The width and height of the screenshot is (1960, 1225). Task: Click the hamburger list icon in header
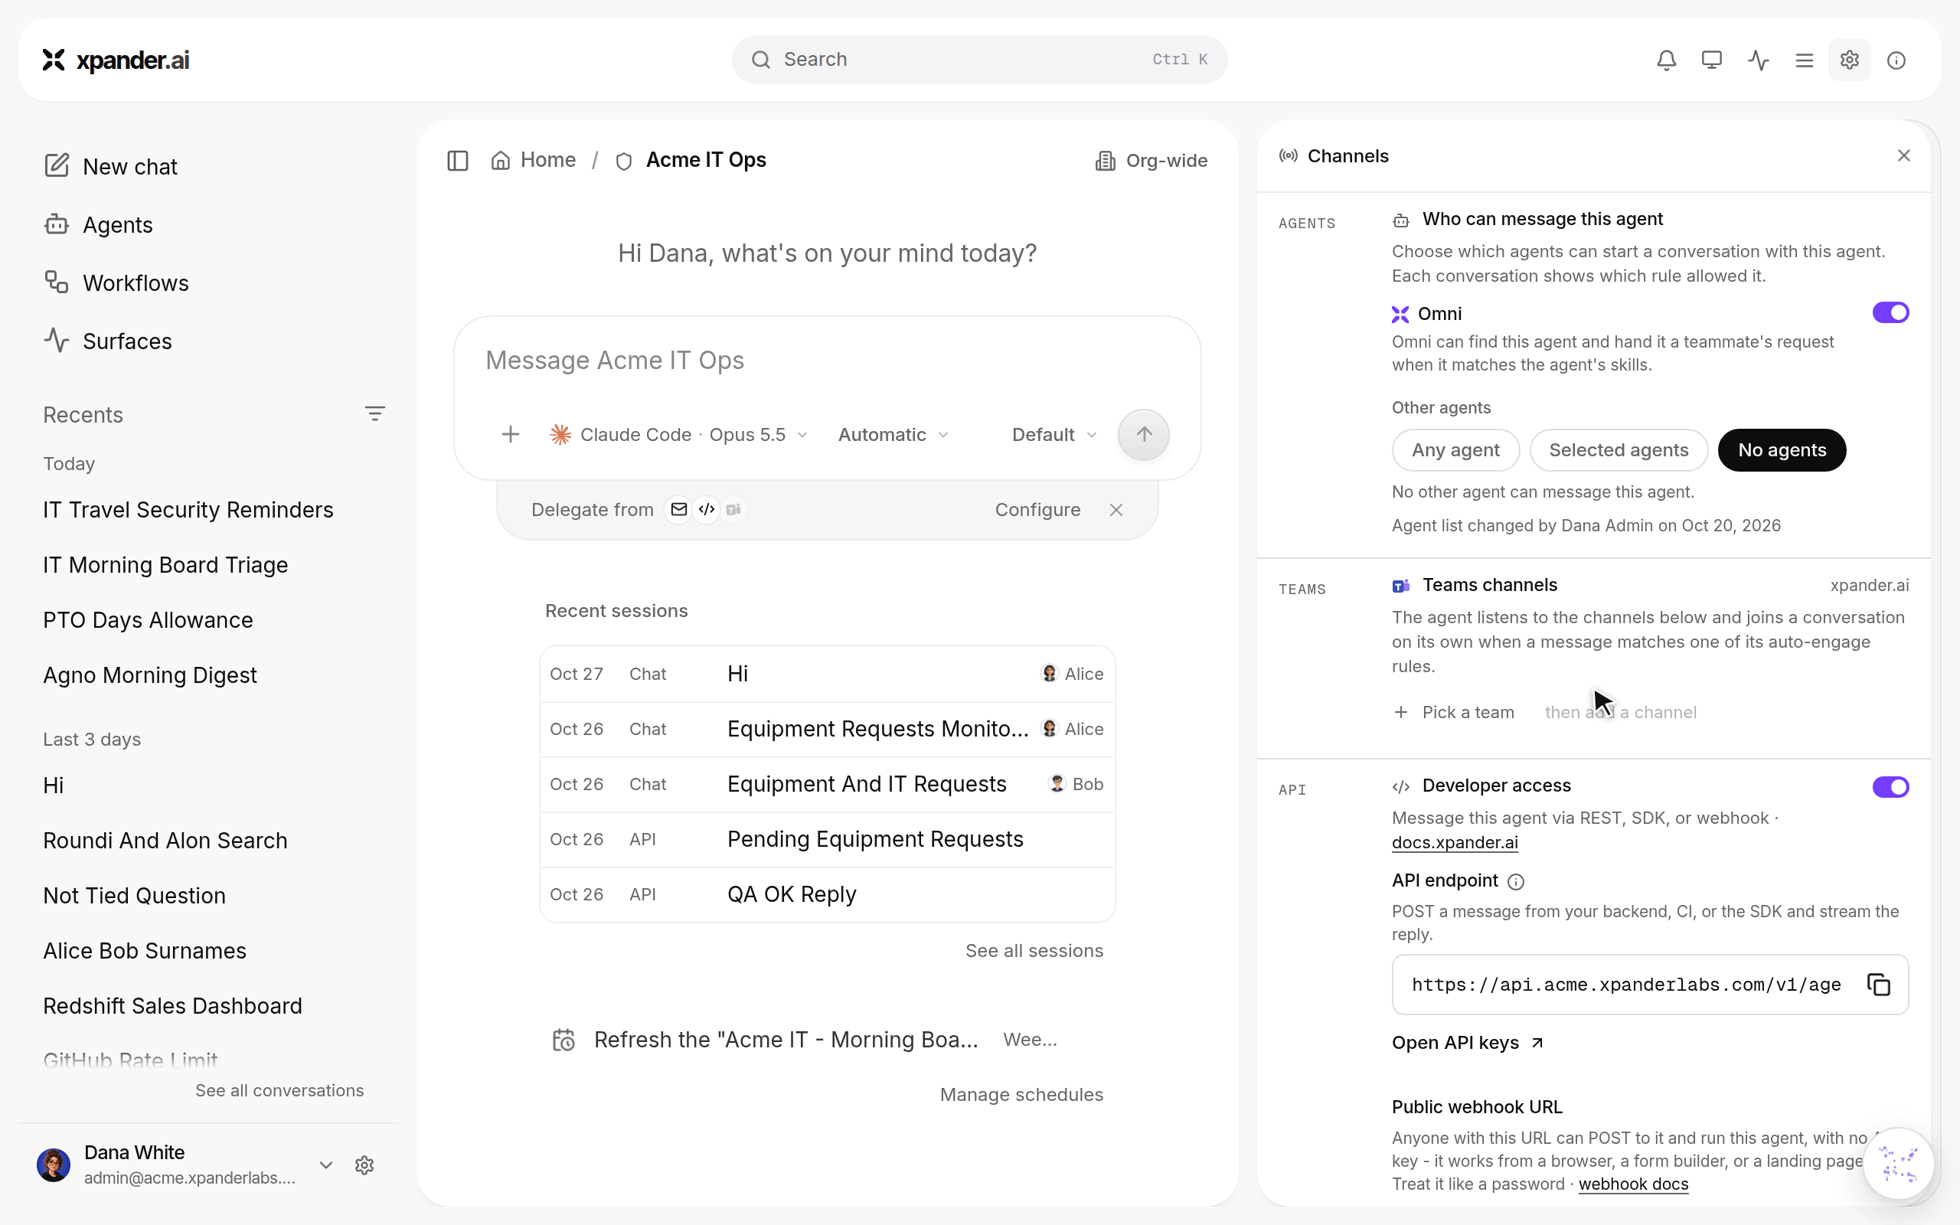1804,60
